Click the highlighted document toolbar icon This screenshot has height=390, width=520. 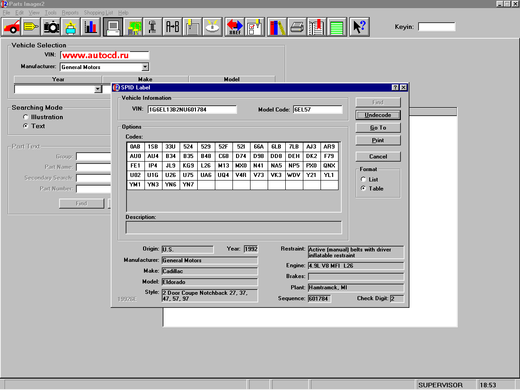(192, 27)
